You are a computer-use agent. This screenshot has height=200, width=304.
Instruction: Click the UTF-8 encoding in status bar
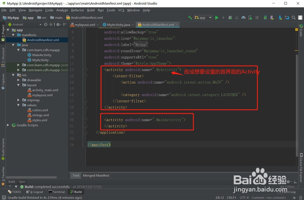point(244,198)
